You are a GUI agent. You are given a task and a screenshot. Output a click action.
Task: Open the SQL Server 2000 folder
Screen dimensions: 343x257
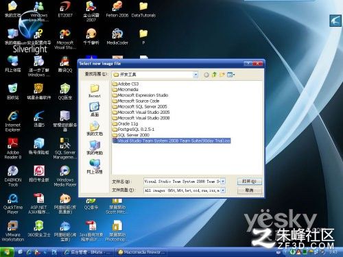[131, 135]
